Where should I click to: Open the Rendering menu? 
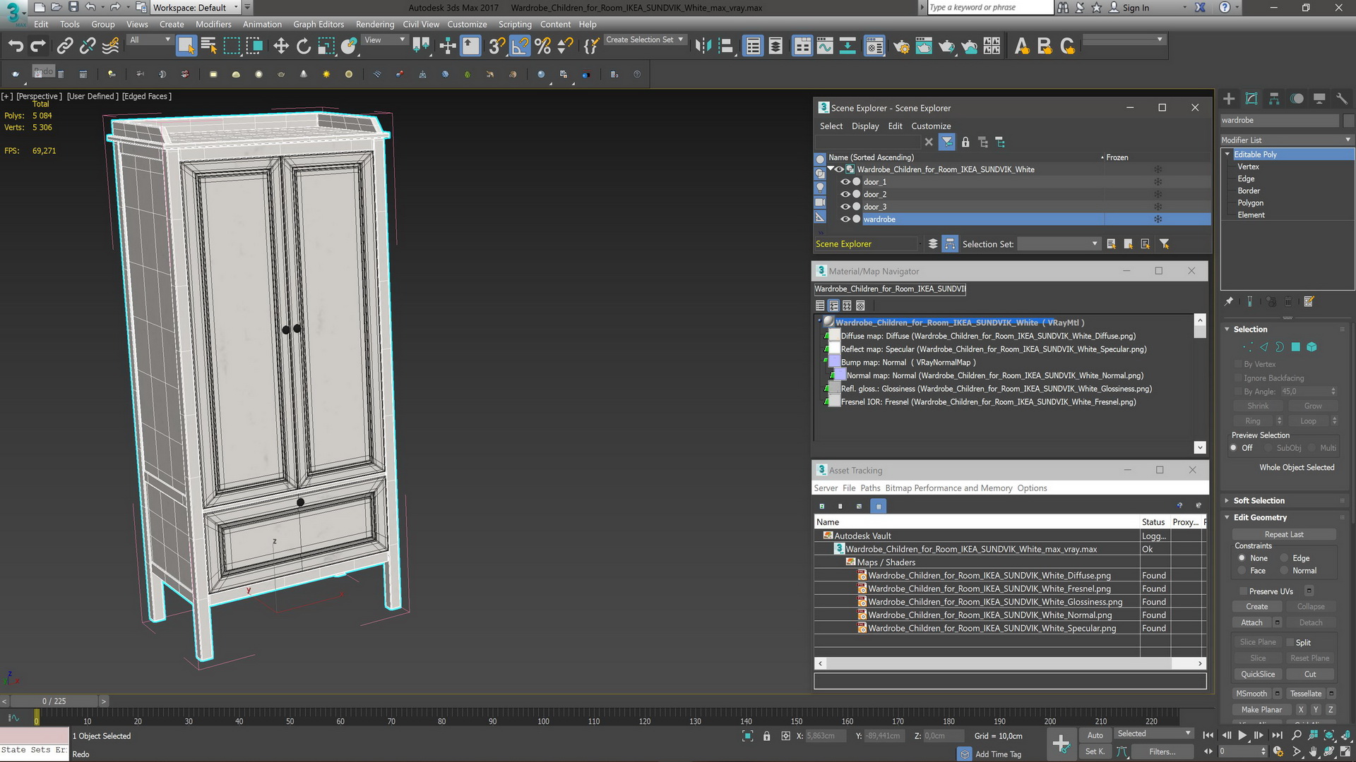click(x=375, y=24)
